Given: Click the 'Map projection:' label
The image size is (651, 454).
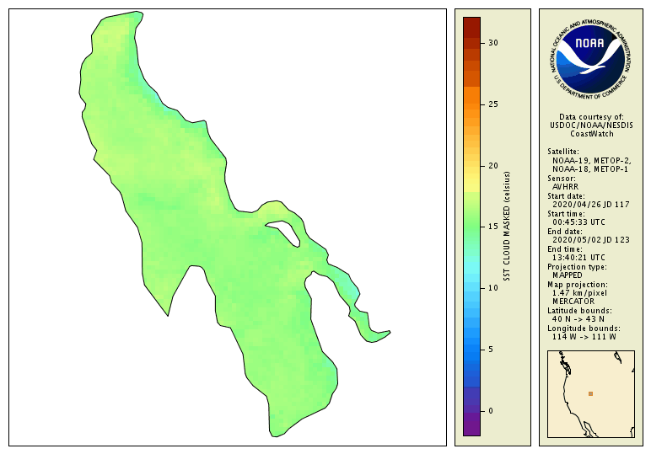Looking at the screenshot, I should click(x=578, y=285).
